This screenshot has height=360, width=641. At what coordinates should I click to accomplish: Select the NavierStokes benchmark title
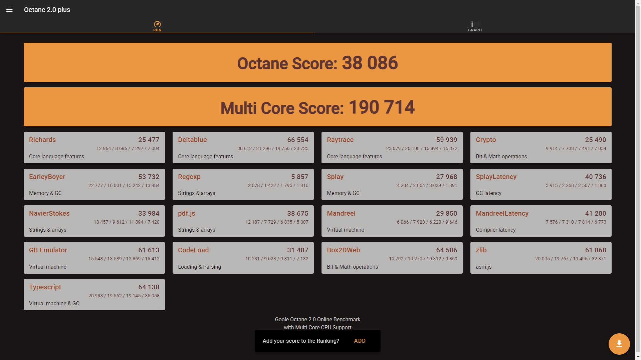[x=49, y=213]
